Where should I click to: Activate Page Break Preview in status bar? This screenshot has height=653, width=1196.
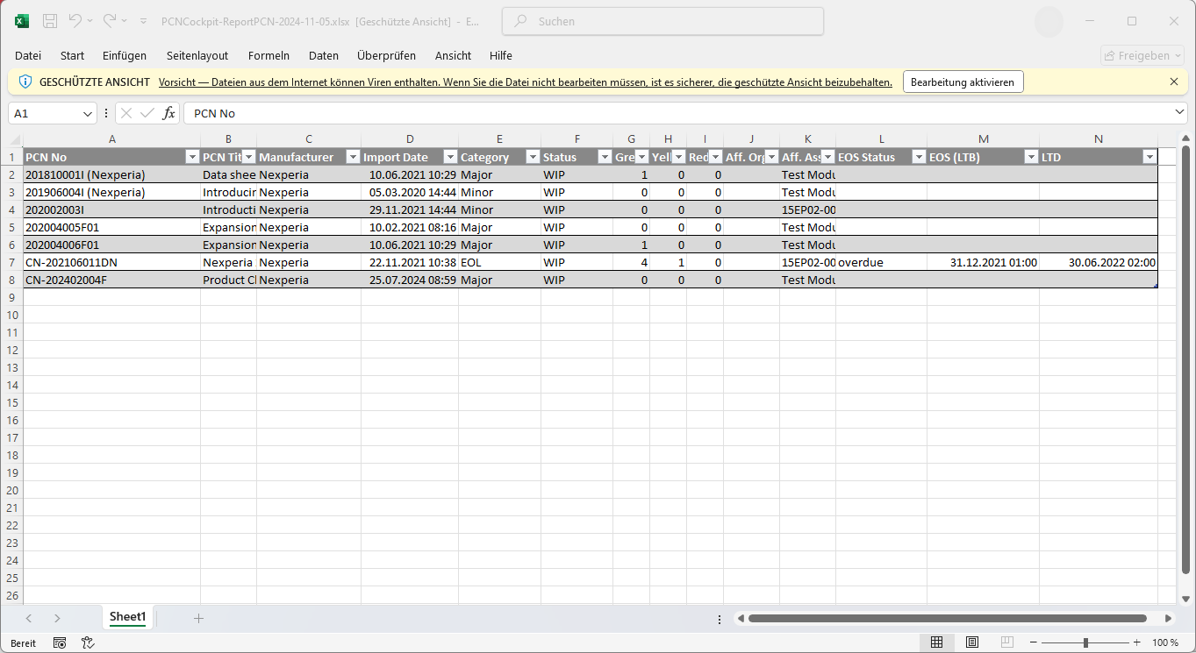click(1007, 642)
